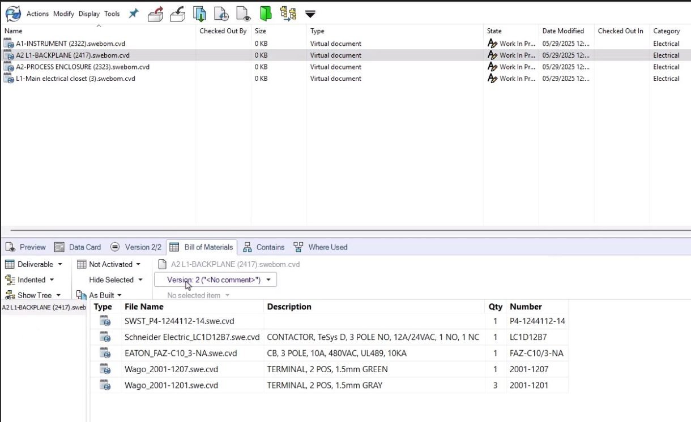Open the workflow history view icon
The height and width of the screenshot is (422, 691).
(x=289, y=14)
